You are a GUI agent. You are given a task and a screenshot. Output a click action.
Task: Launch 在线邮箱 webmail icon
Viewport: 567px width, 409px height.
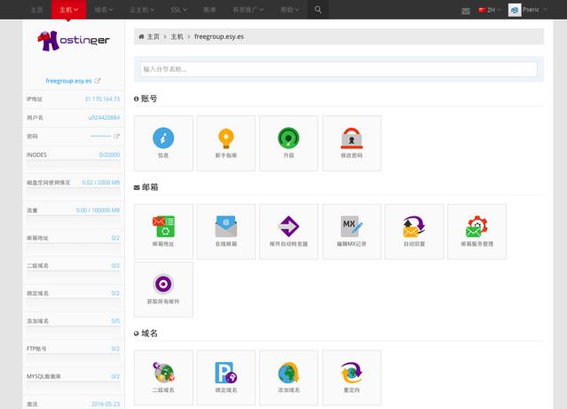[x=226, y=229]
